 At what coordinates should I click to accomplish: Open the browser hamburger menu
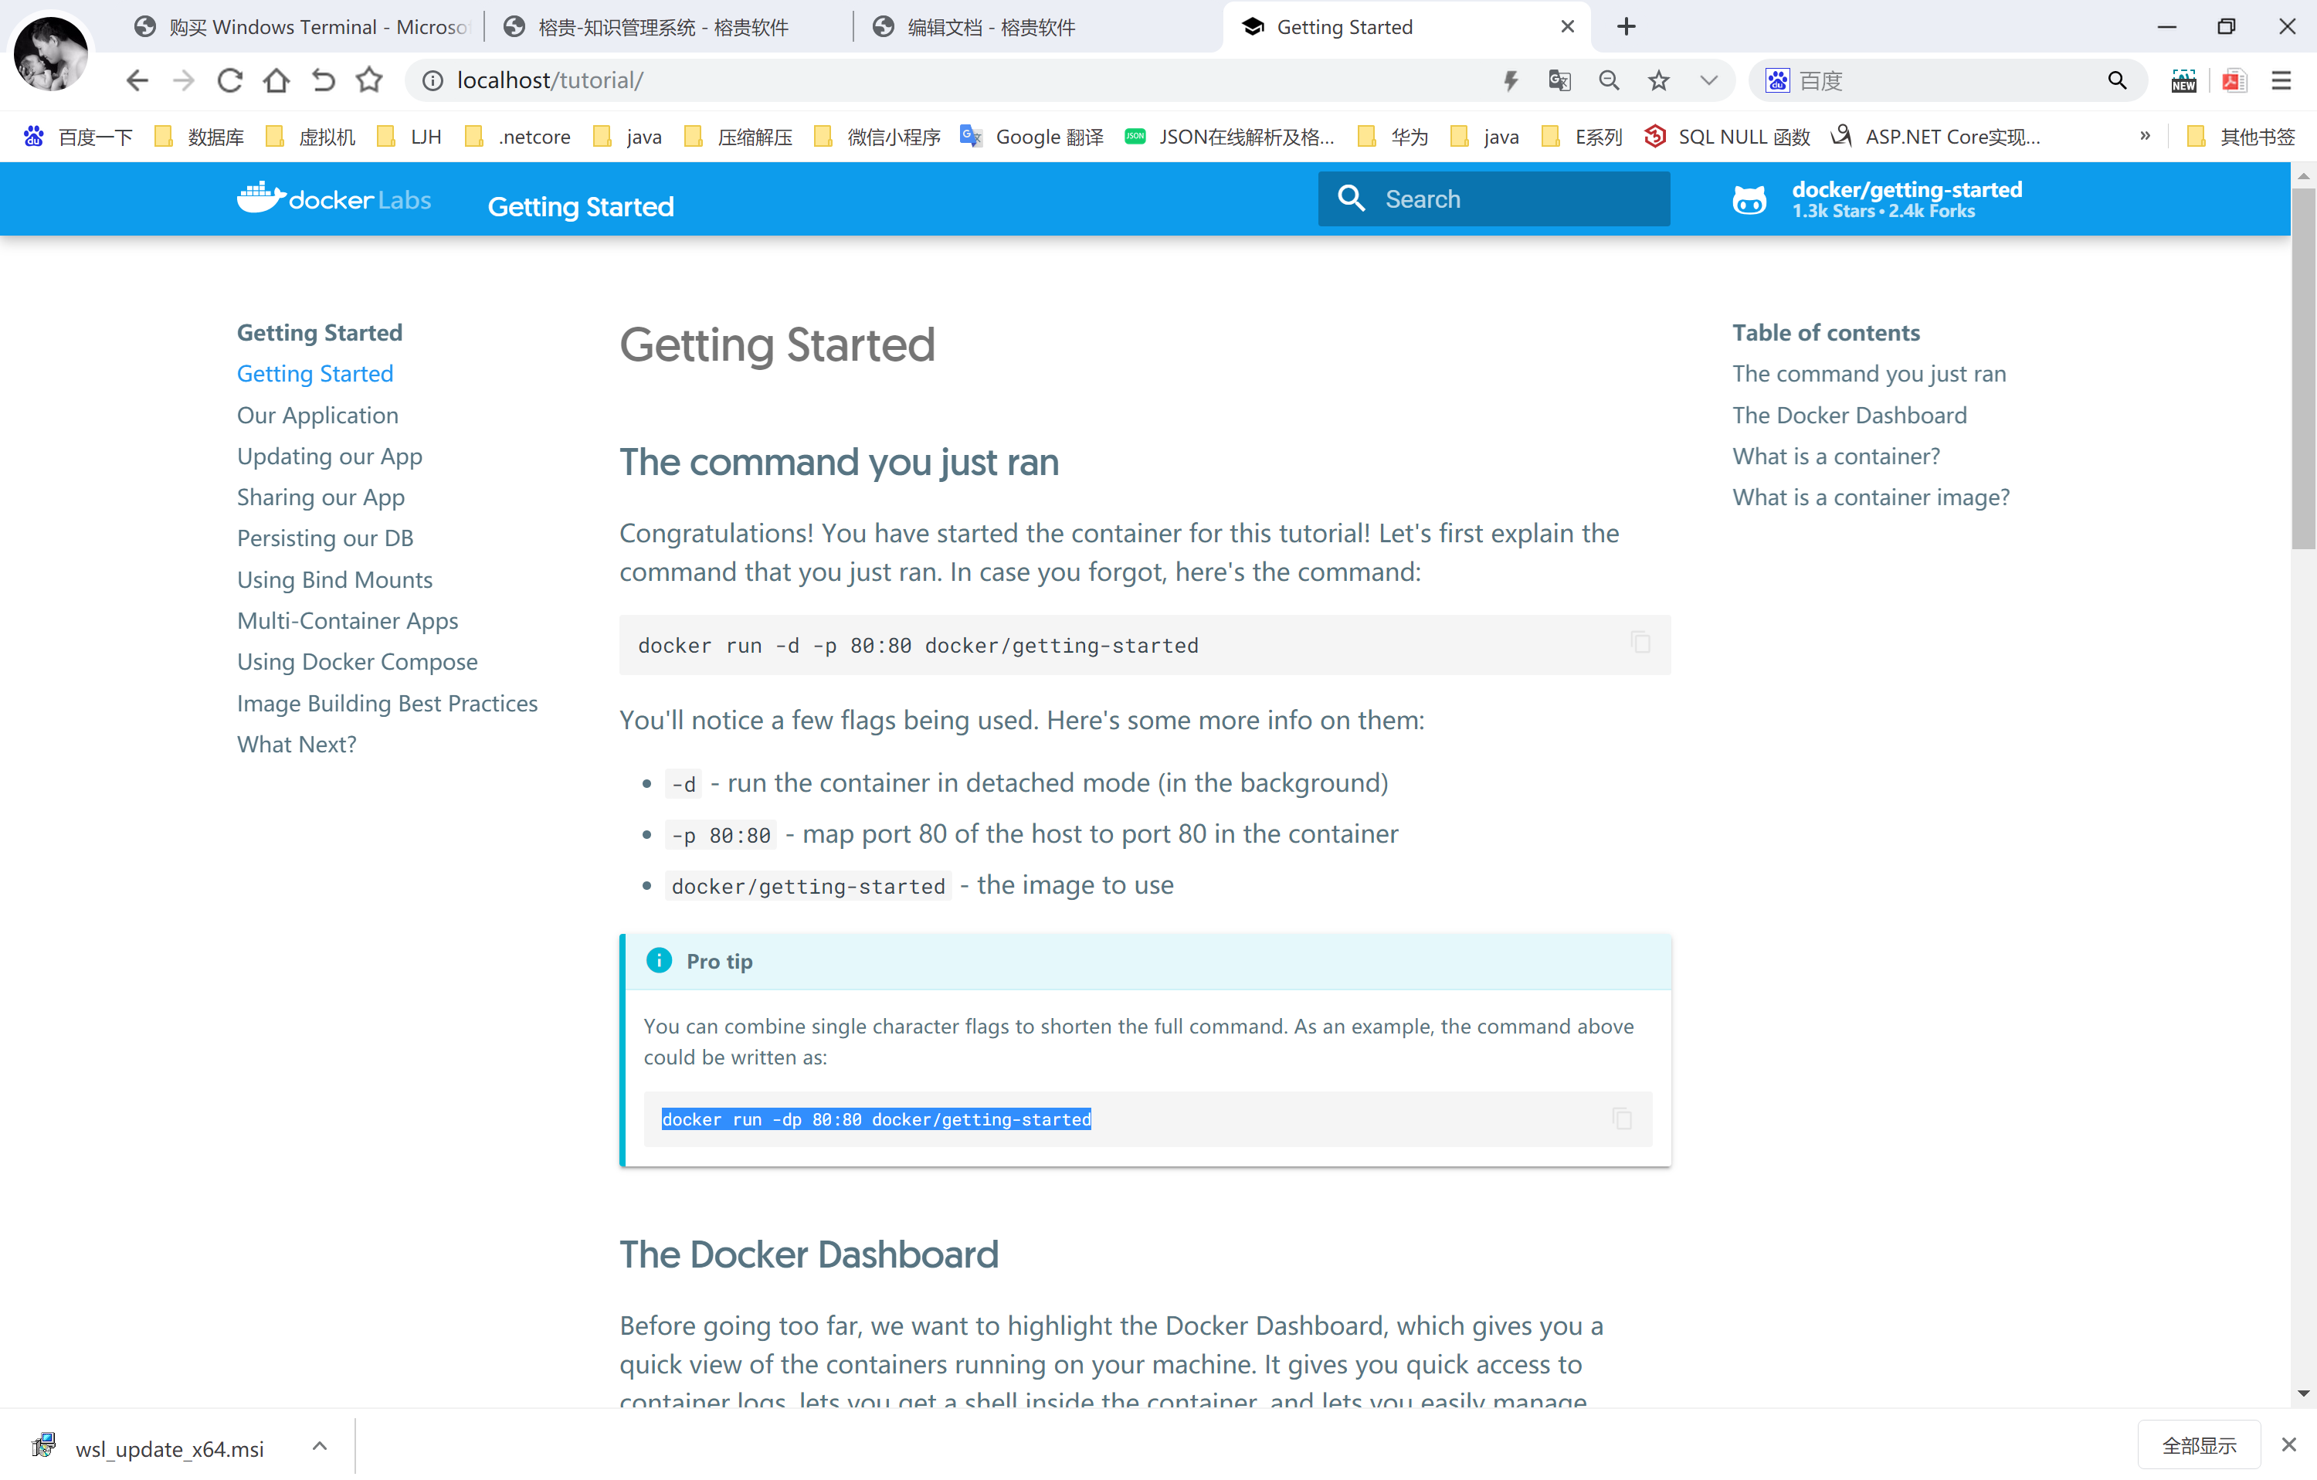click(x=2281, y=81)
